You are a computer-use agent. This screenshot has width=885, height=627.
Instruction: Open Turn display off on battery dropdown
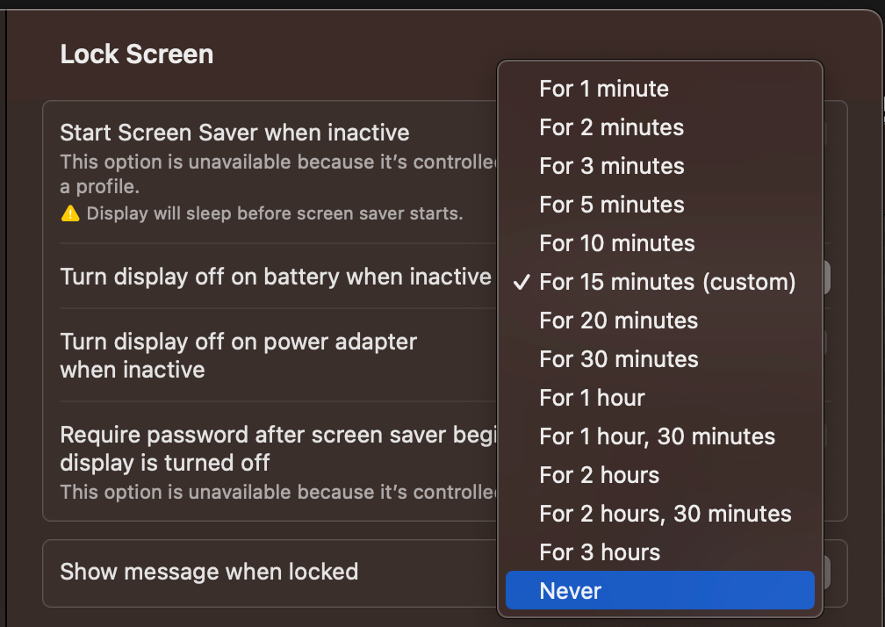point(826,277)
